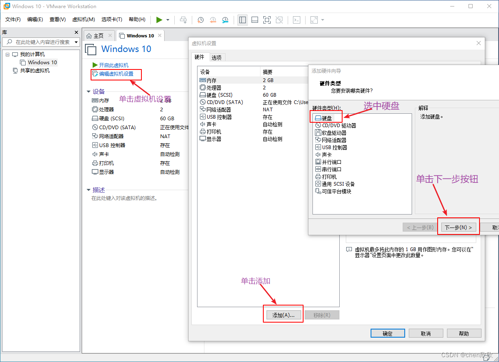The image size is (499, 362).
Task: Switch to 选项 tab in settings dialog
Action: coord(217,58)
